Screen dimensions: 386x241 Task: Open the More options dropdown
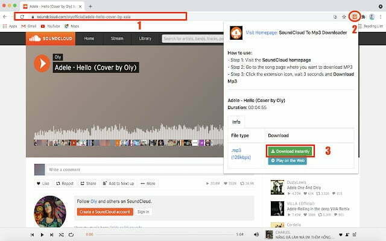[148, 183]
